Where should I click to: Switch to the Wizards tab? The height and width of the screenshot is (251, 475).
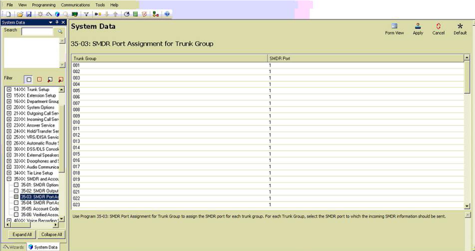click(x=13, y=247)
